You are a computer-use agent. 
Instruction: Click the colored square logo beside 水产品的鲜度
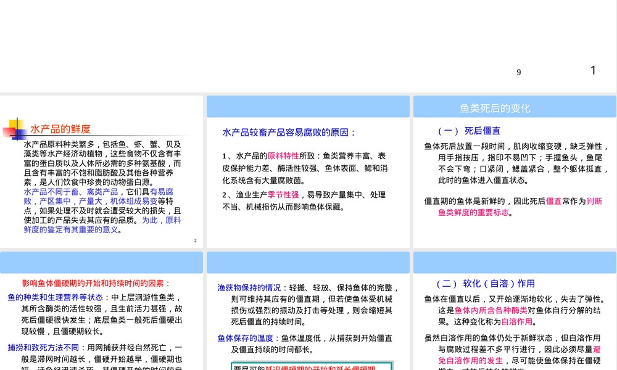point(15,129)
